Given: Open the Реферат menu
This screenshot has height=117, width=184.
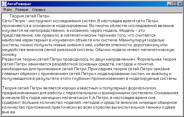Looking at the screenshot, I should 22,10.
